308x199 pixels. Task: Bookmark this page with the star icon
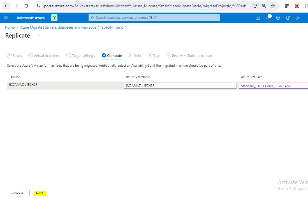tap(273, 6)
